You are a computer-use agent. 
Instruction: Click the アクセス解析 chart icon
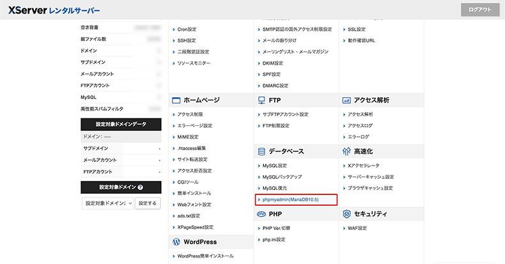click(346, 100)
